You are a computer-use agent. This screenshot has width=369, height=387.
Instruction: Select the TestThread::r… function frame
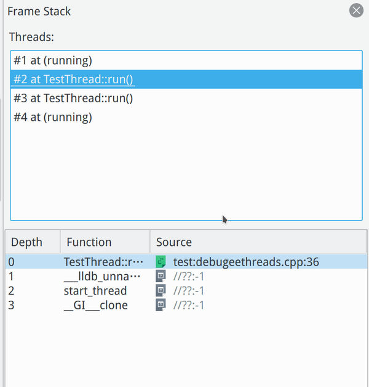coord(103,261)
